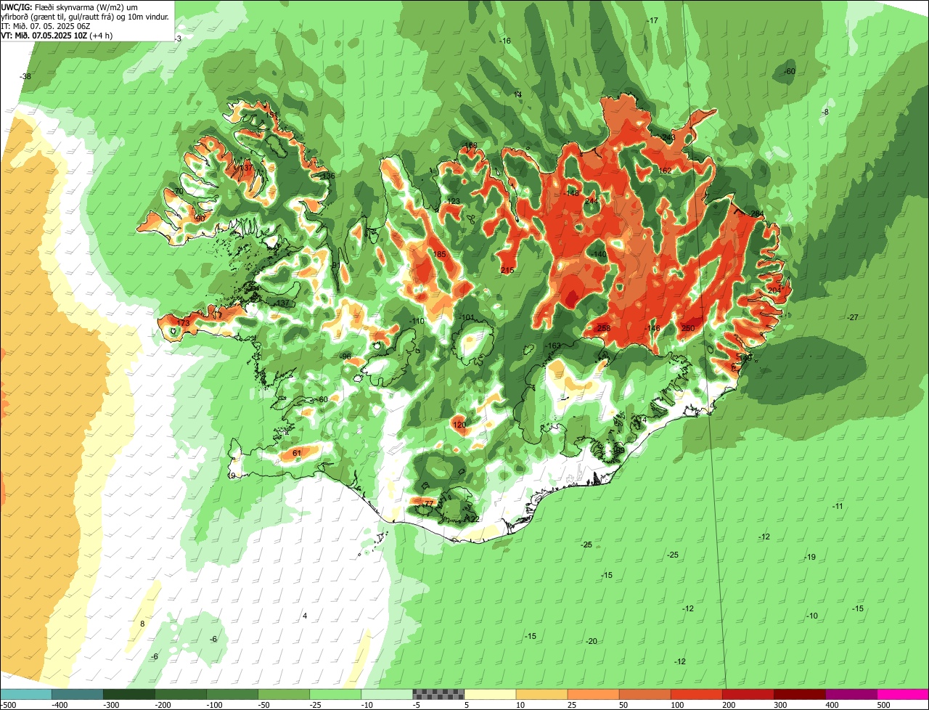
Task: Pick the light green -25 to -10 swatch
Action: [x=336, y=694]
